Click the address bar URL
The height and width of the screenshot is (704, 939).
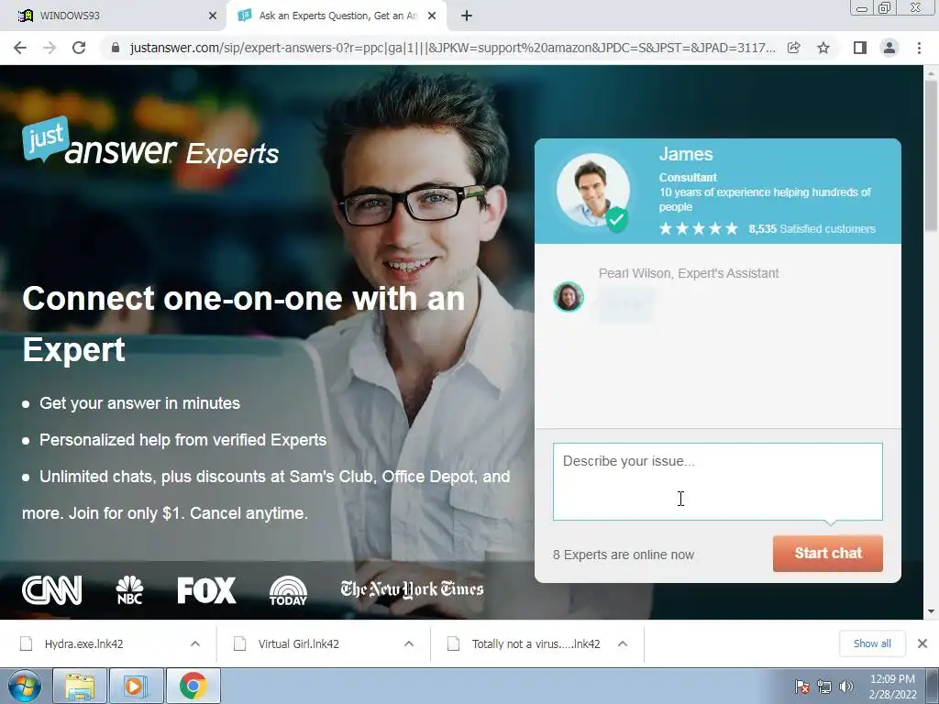pyautogui.click(x=453, y=48)
